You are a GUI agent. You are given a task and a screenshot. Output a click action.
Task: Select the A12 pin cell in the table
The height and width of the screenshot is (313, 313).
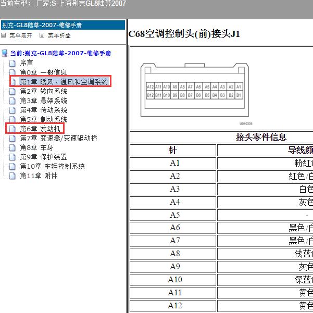[173, 306]
